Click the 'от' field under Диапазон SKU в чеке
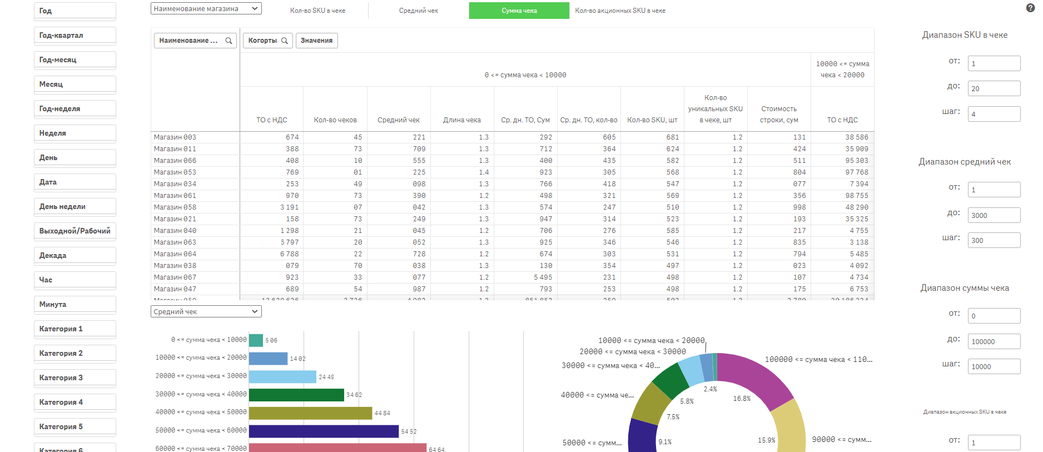Viewport: 1043px width, 452px height. pos(994,63)
